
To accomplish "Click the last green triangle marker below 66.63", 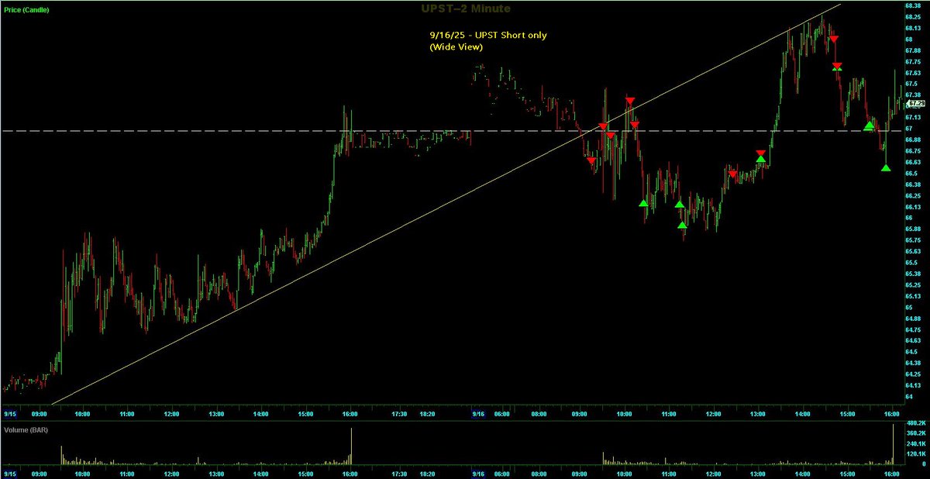I will (886, 167).
